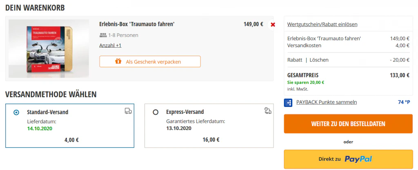Open PAYBACK Punkte sammeln
This screenshot has height=170, width=418.
[x=327, y=102]
